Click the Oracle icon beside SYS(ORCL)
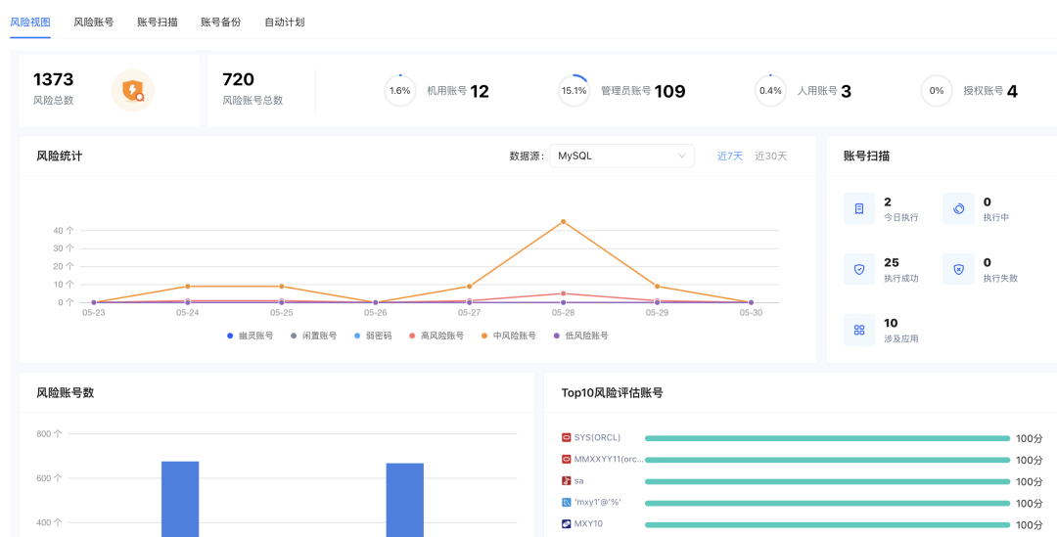1057x537 pixels. [x=567, y=438]
